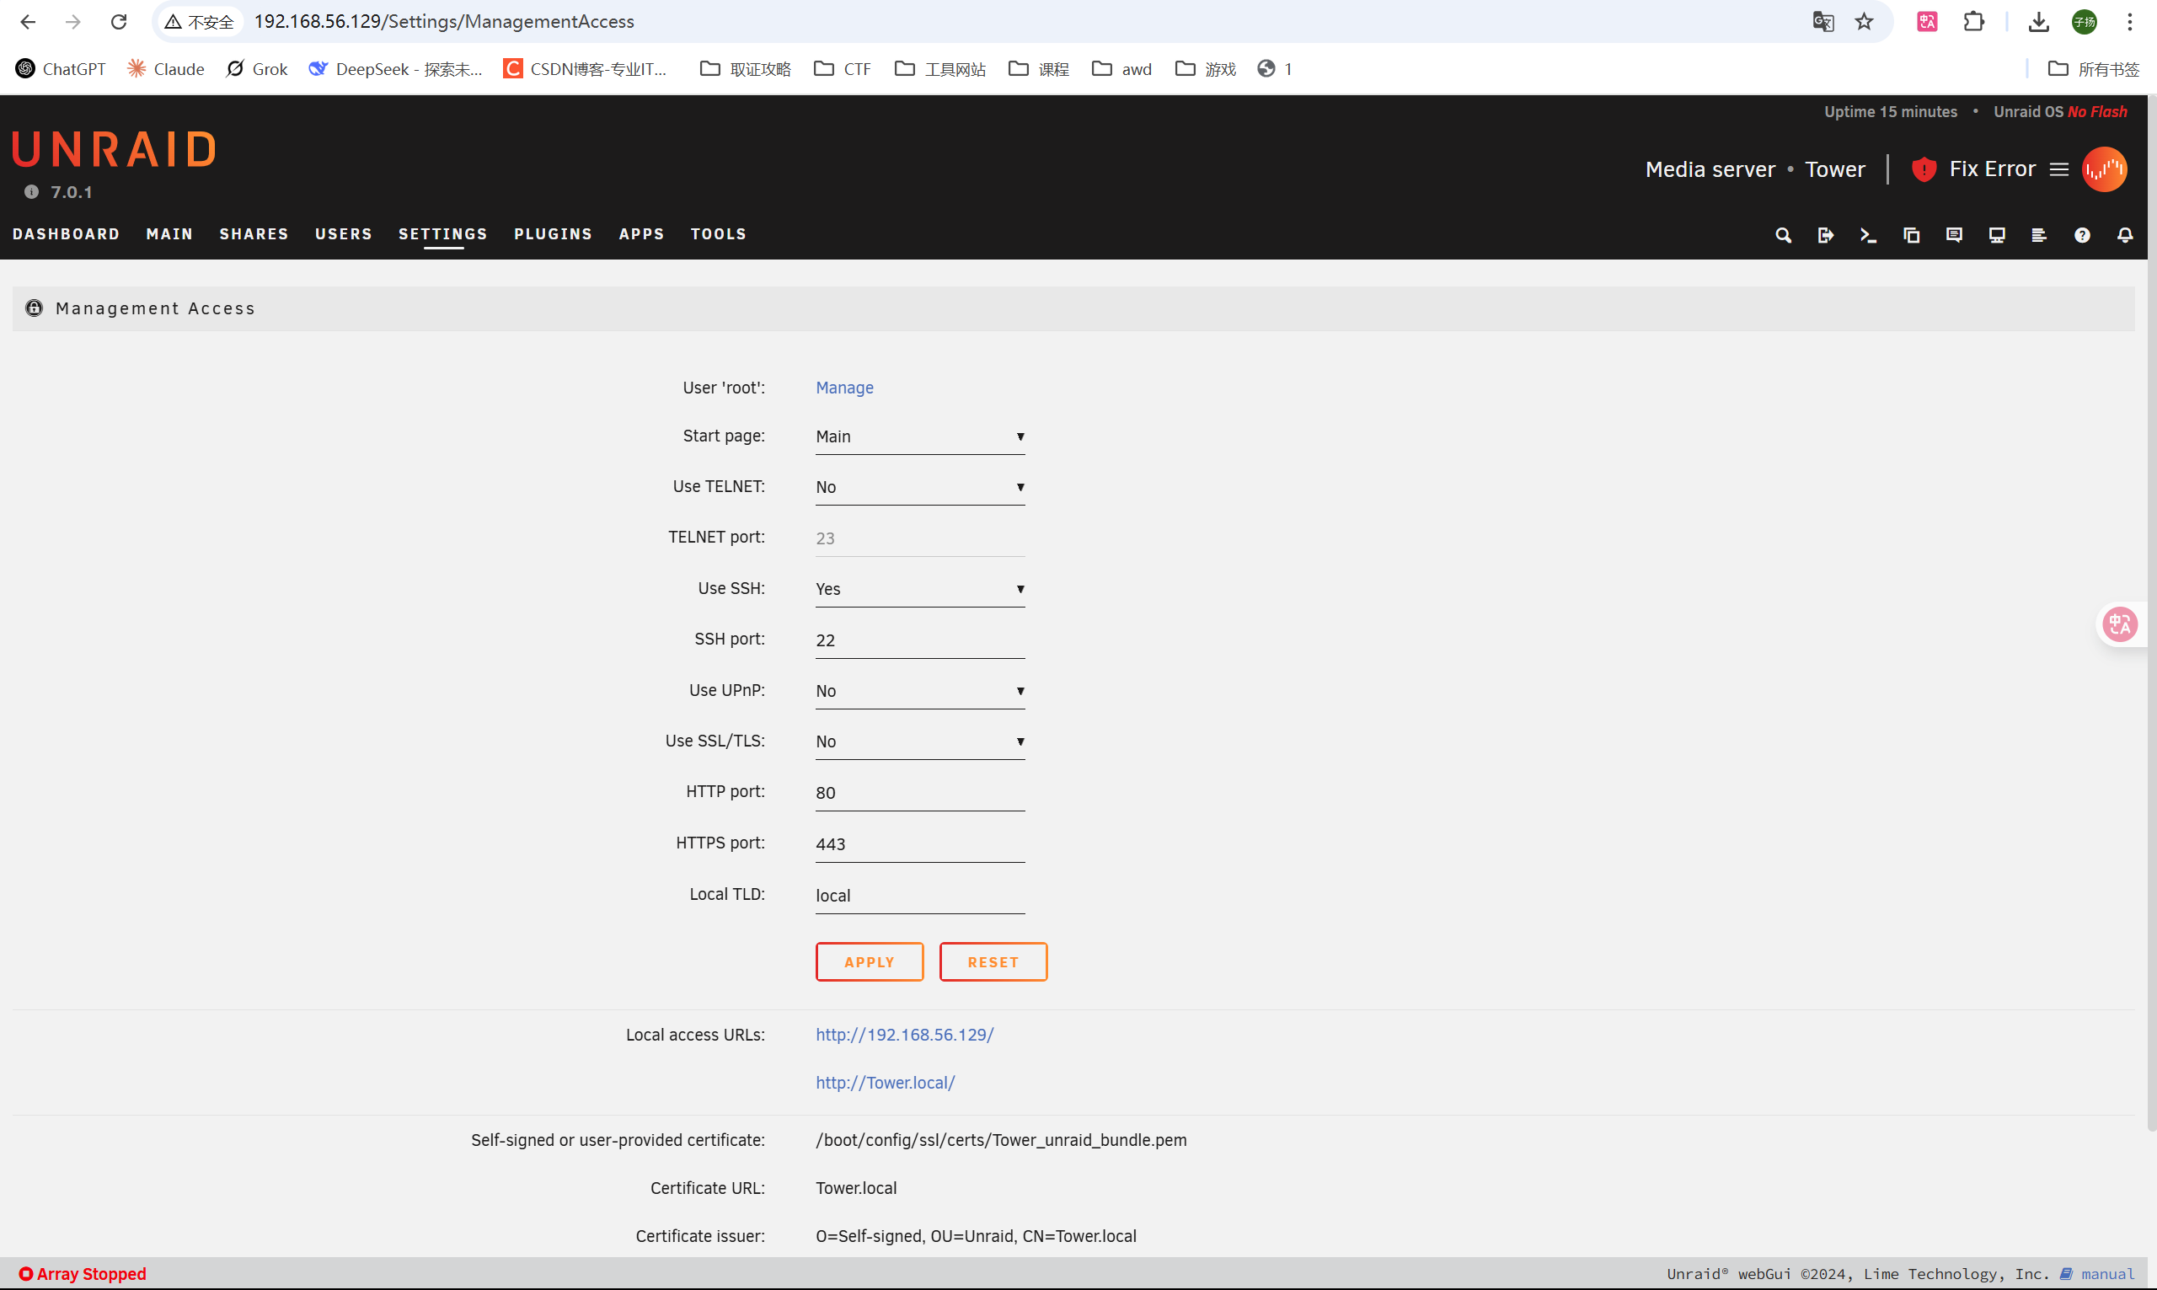The width and height of the screenshot is (2157, 1290).
Task: Open the CTF bookmarks folder
Action: point(842,69)
